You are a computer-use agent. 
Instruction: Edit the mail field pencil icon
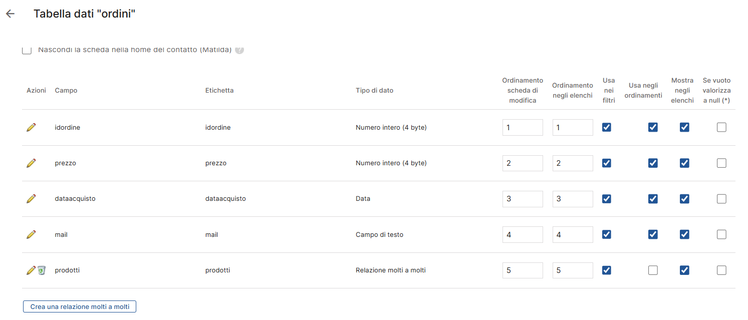(x=31, y=234)
